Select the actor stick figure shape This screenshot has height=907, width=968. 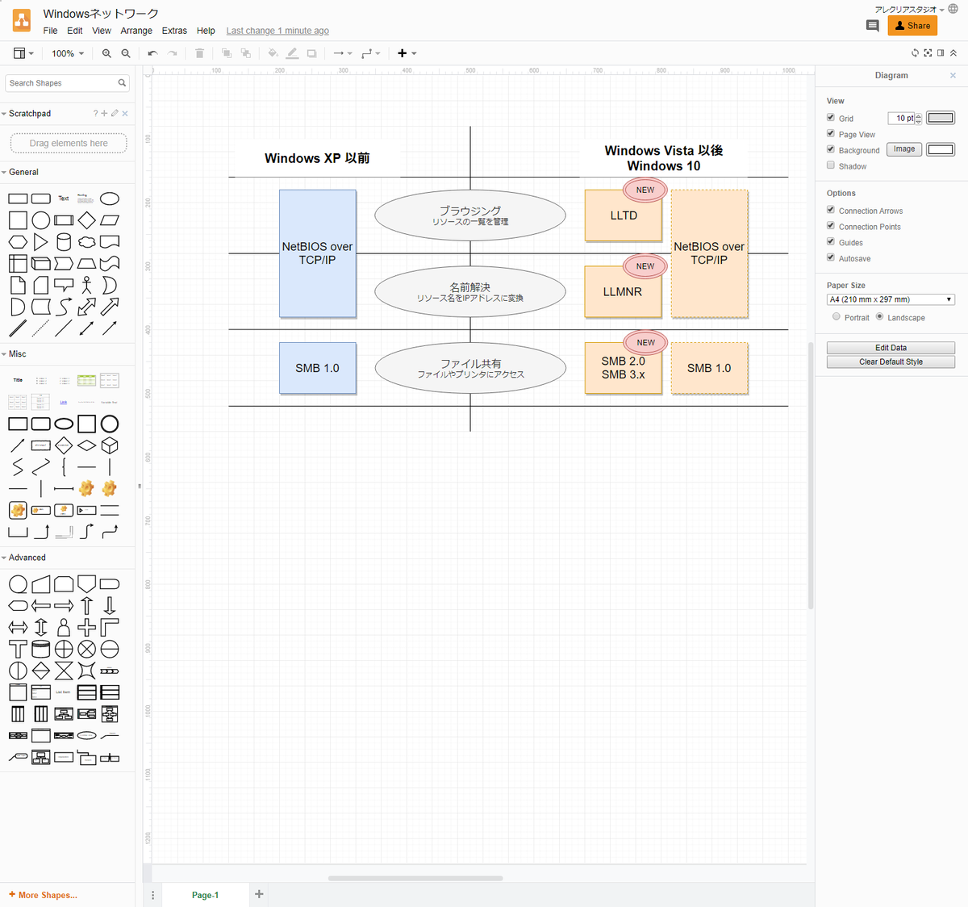86,285
